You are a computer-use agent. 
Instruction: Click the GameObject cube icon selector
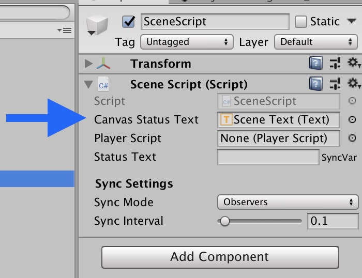(x=97, y=25)
